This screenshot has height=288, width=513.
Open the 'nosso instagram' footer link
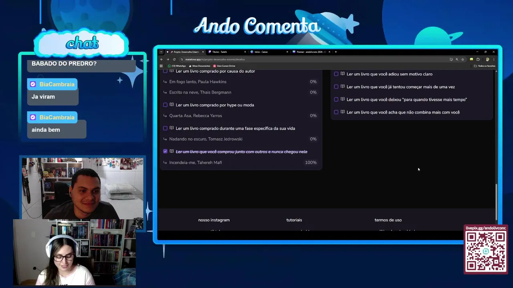click(214, 220)
